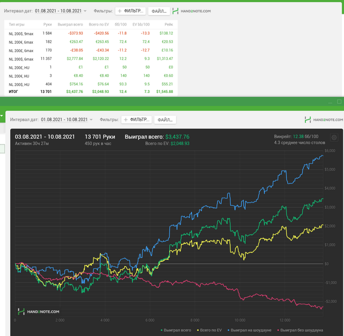Click Активен 30ч 27м text

click(32, 143)
